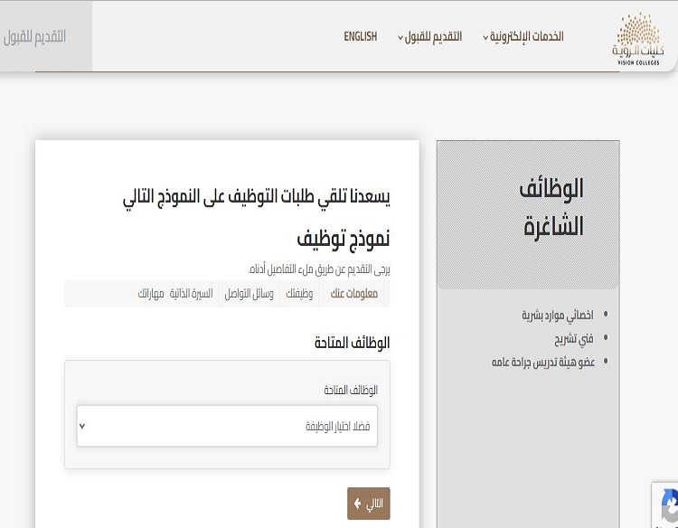678x528 pixels.
Task: Click the يسعدنا تلقي طلبات التوظيف headline
Action: [256, 196]
